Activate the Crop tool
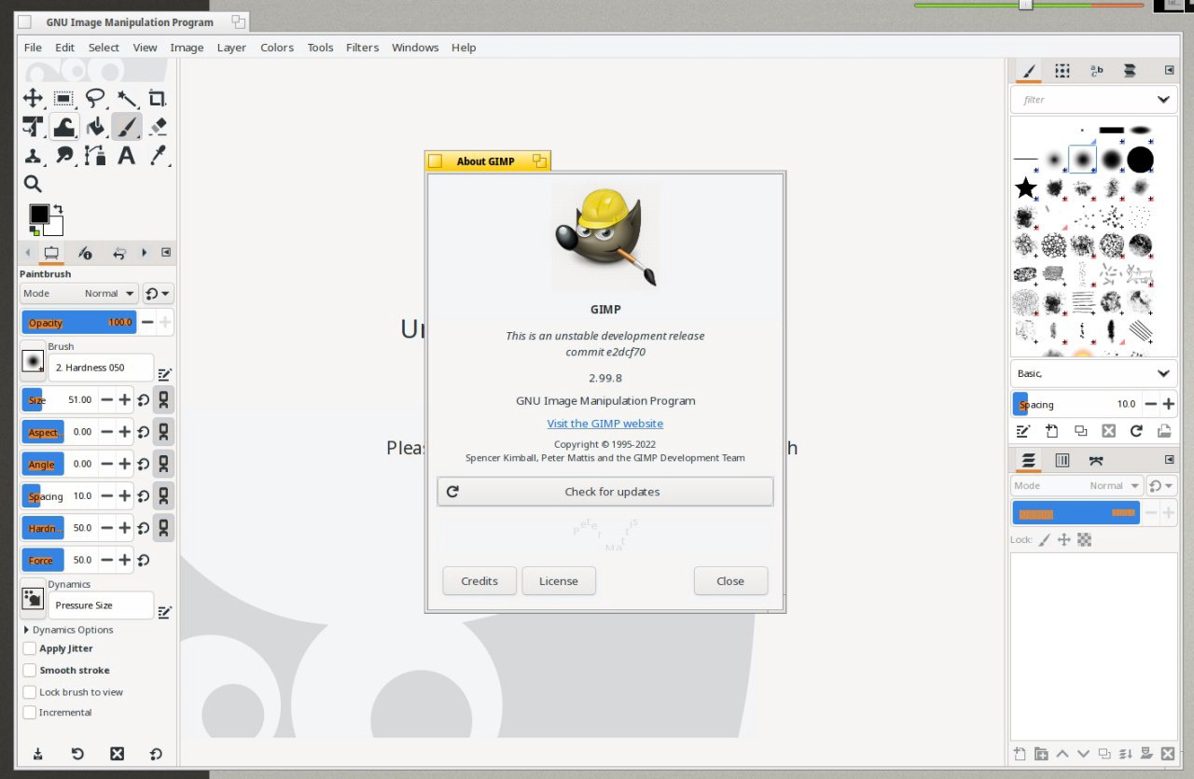This screenshot has height=779, width=1194. coord(158,98)
